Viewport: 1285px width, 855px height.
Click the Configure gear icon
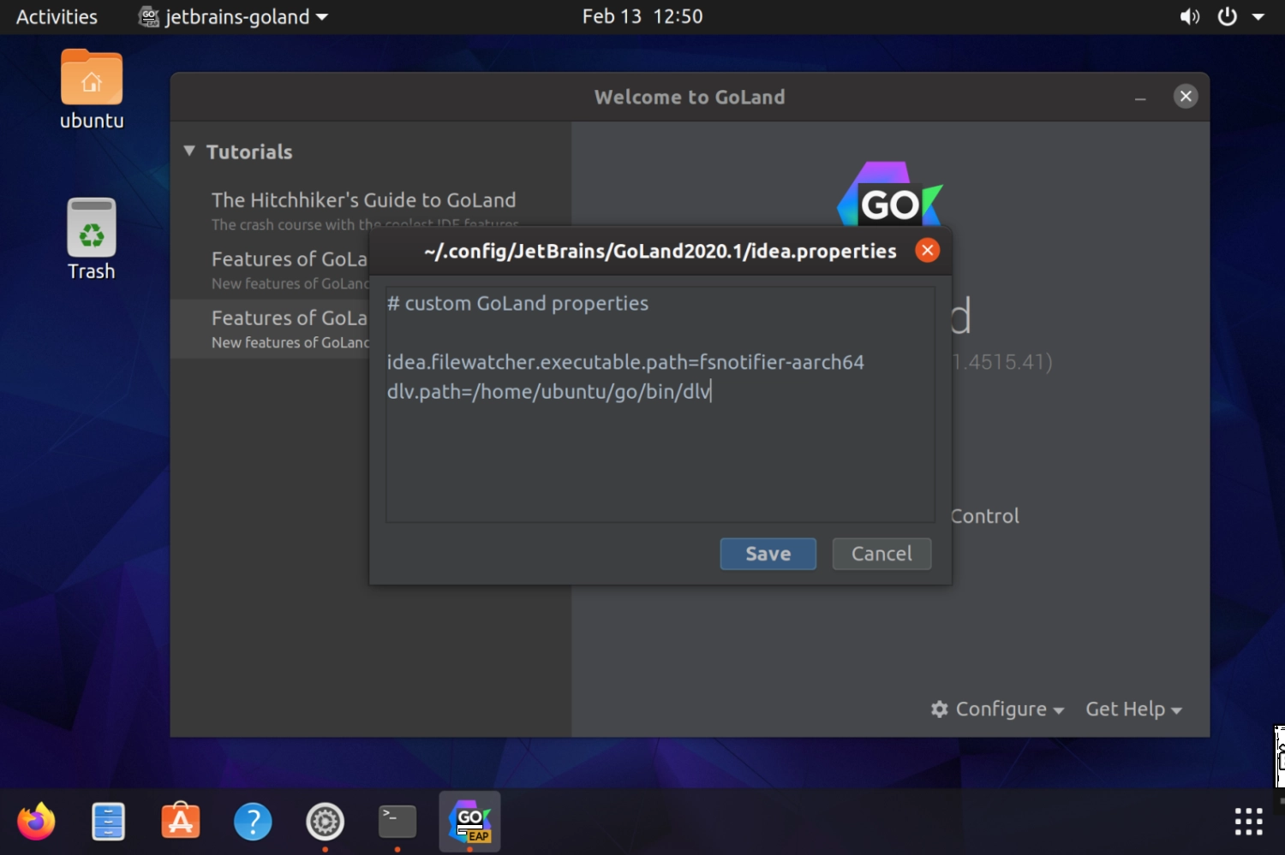(x=940, y=710)
